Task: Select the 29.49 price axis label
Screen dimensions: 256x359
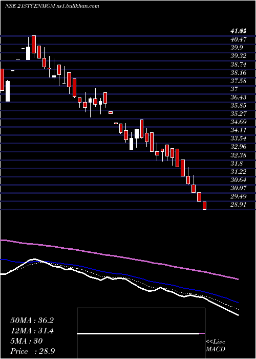Action: [239, 196]
